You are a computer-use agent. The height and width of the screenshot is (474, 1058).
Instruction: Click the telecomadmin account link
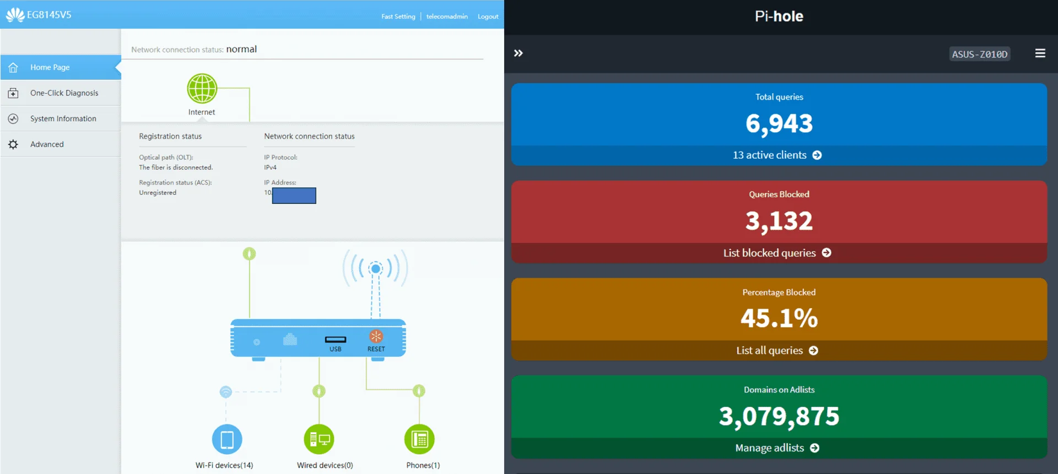point(447,17)
